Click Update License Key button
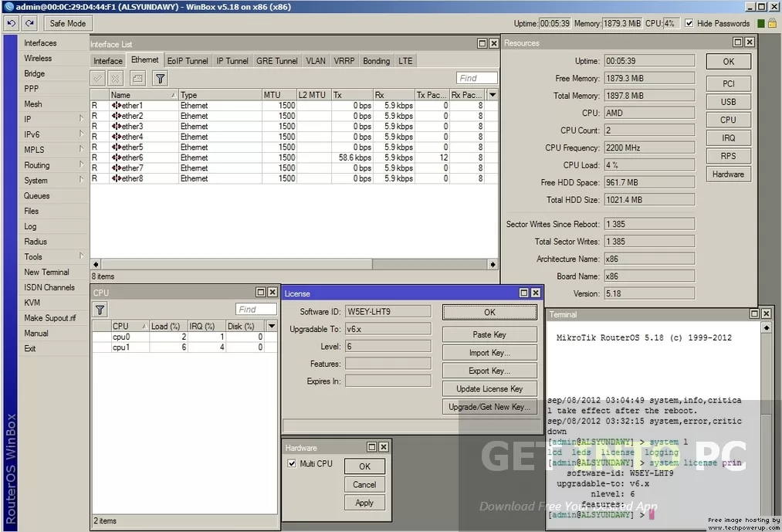Image resolution: width=782 pixels, height=532 pixels. click(489, 389)
